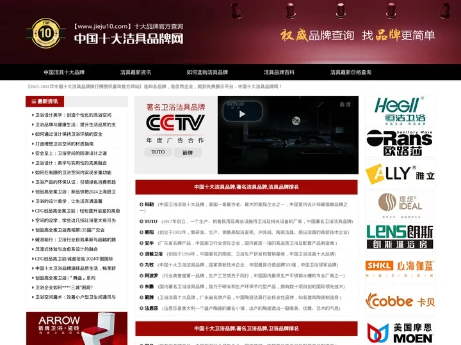Click the 中国十大洁具品牌,著名洁具品牌 red header

(247, 187)
